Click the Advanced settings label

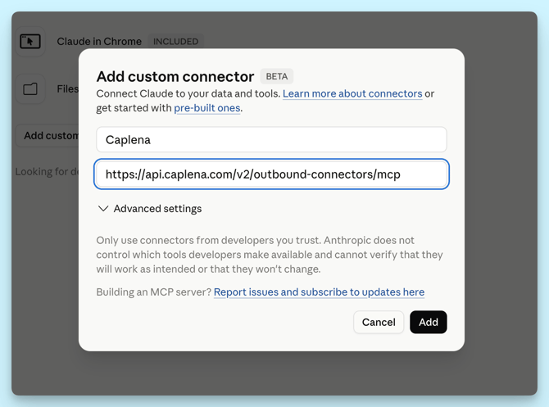(157, 209)
